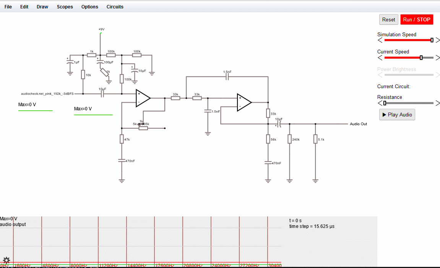This screenshot has width=440, height=268.
Task: Select the 1µF capacitor
Action: point(70,62)
